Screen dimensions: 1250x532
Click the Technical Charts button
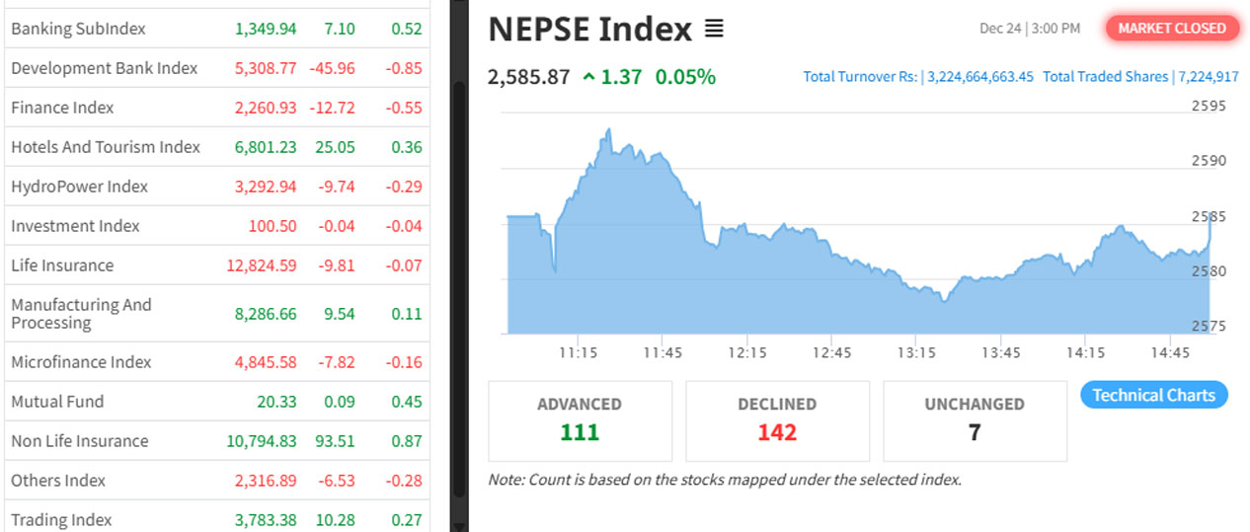click(1153, 395)
